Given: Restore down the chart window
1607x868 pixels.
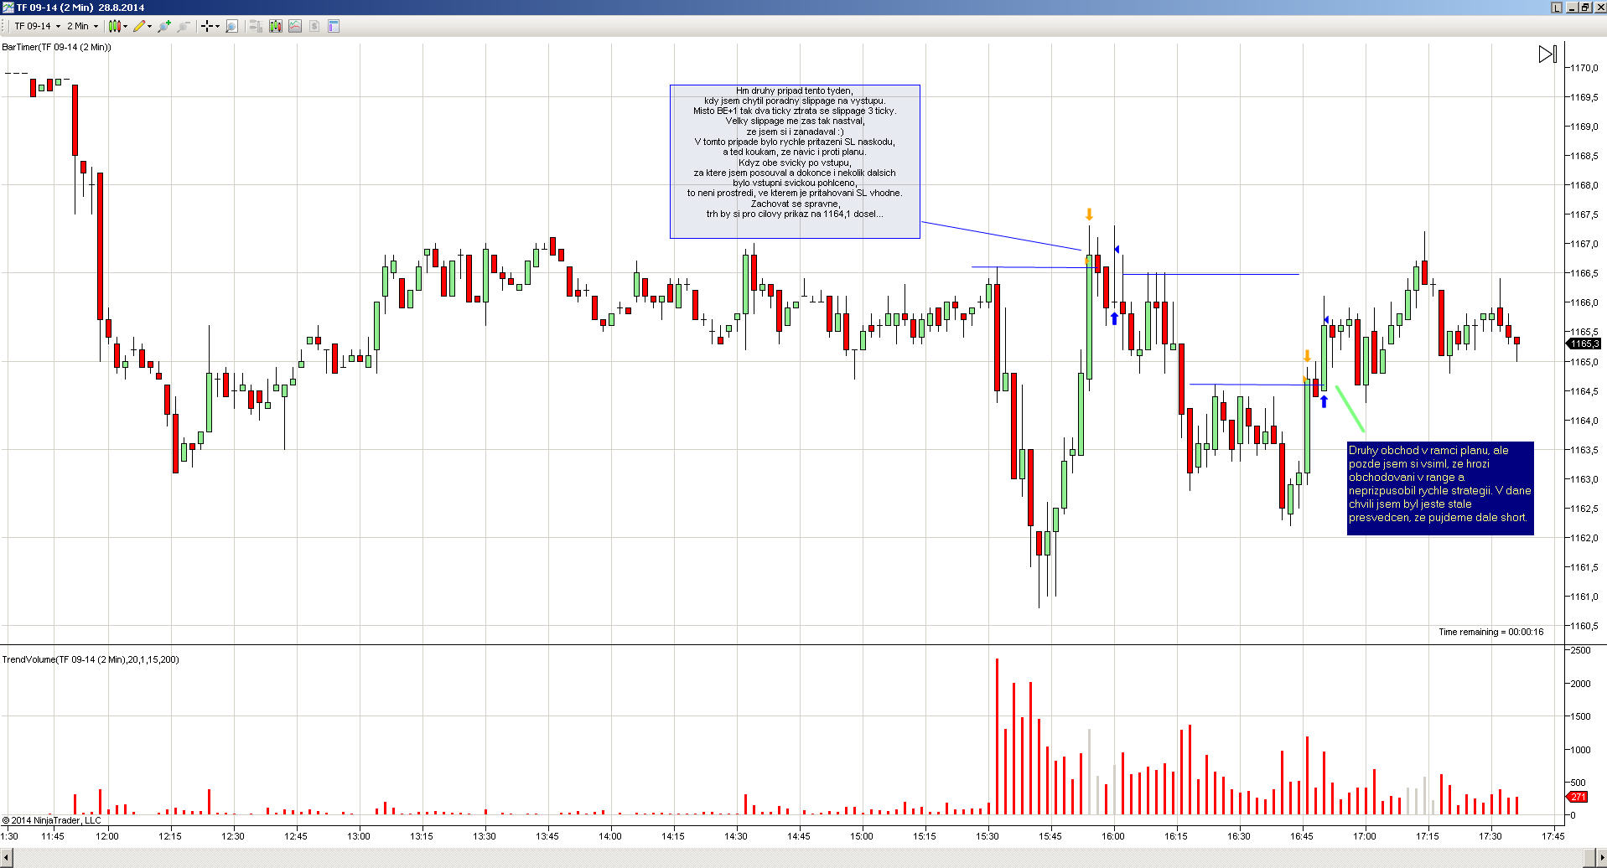Looking at the screenshot, I should (1585, 8).
